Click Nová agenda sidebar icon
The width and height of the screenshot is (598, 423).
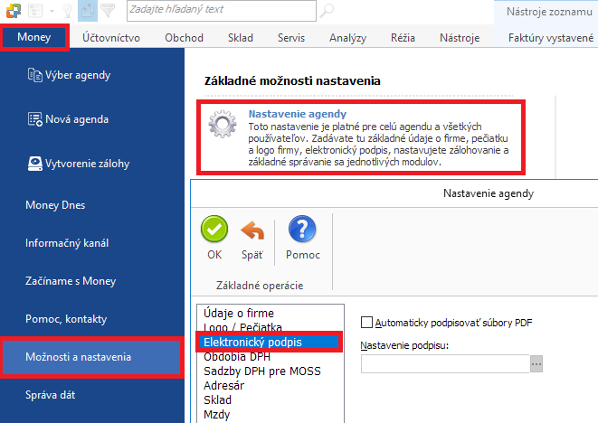34,119
